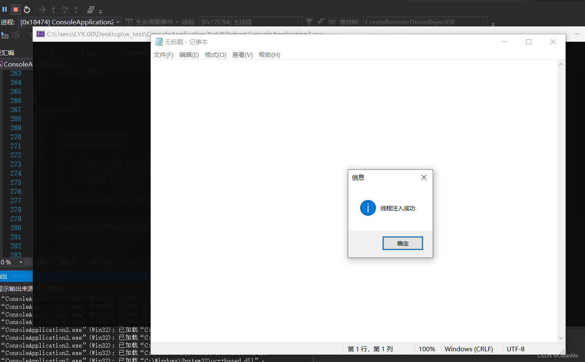Open the stack frame combo CreateRemoteThreadInjectDll
The width and height of the screenshot is (585, 362).
(425, 22)
